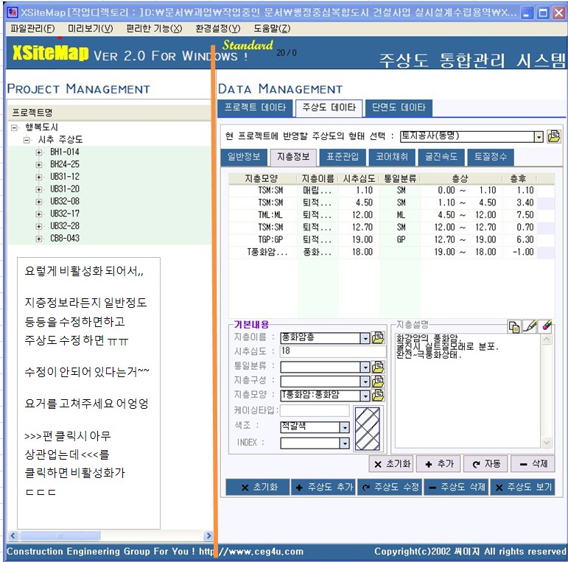Open the lookup icon next to 지층구성

pyautogui.click(x=378, y=381)
